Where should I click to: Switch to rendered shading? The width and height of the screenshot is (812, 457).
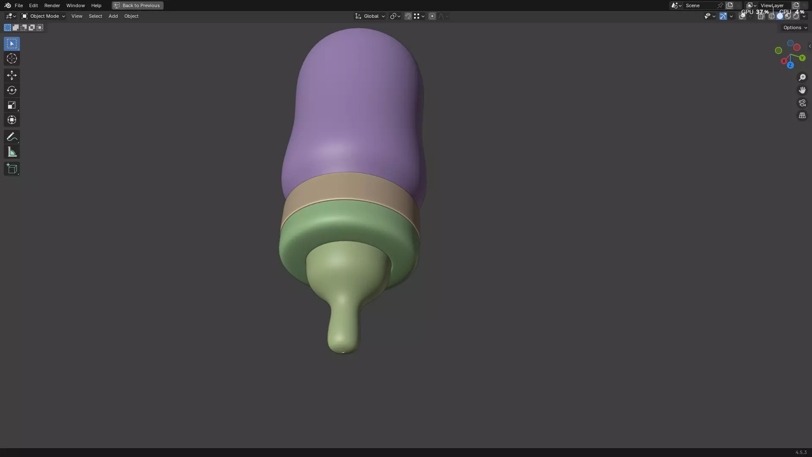[796, 16]
